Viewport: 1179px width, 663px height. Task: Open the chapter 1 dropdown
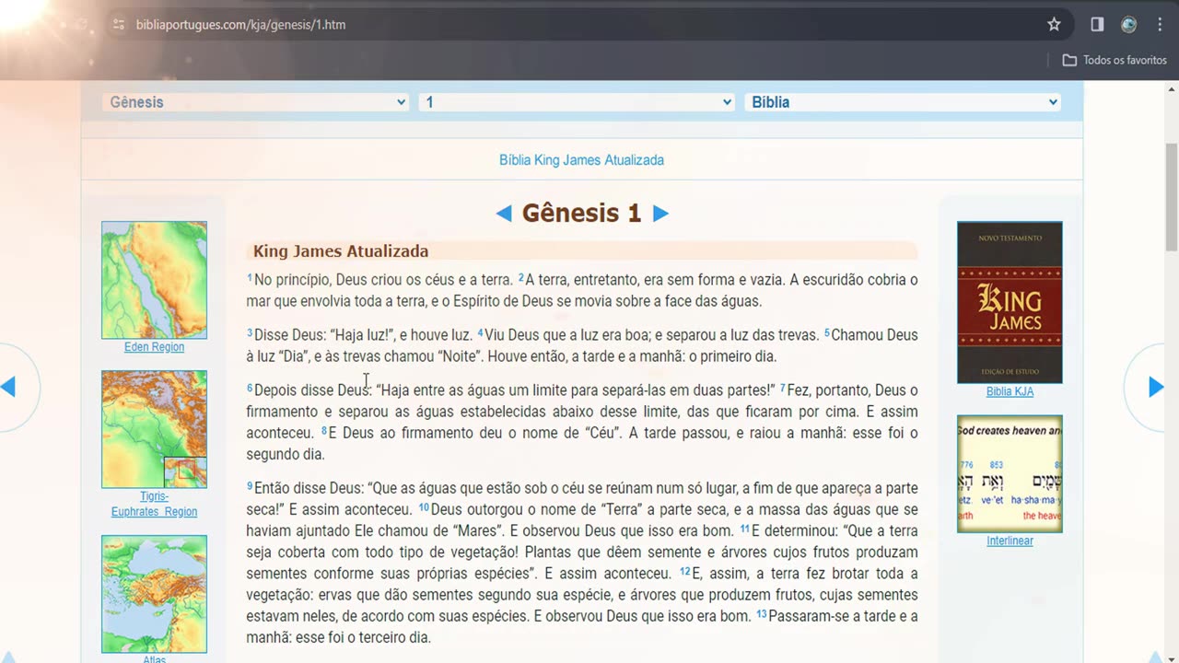(x=578, y=102)
